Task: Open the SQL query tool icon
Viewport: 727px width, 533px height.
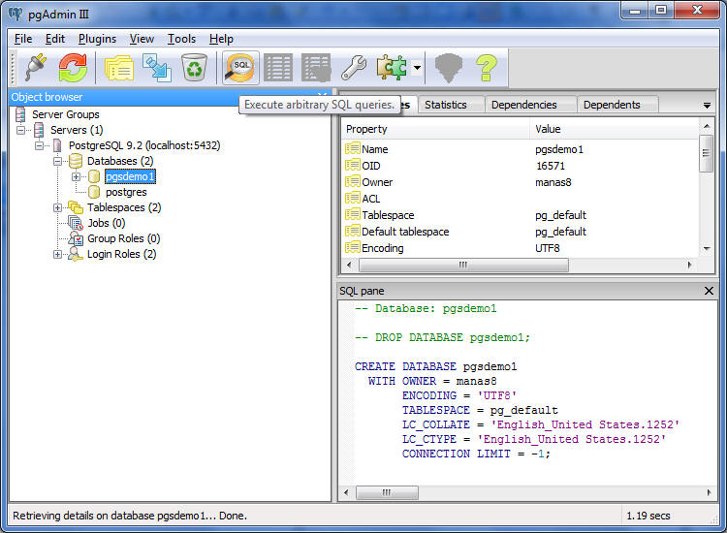Action: coord(240,68)
